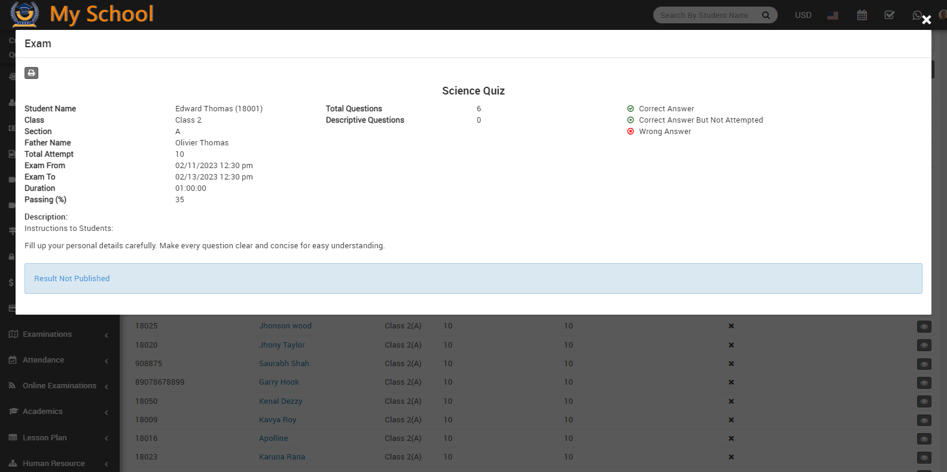Click the eye icon in Garry Hook's row
This screenshot has width=947, height=472.
924,383
